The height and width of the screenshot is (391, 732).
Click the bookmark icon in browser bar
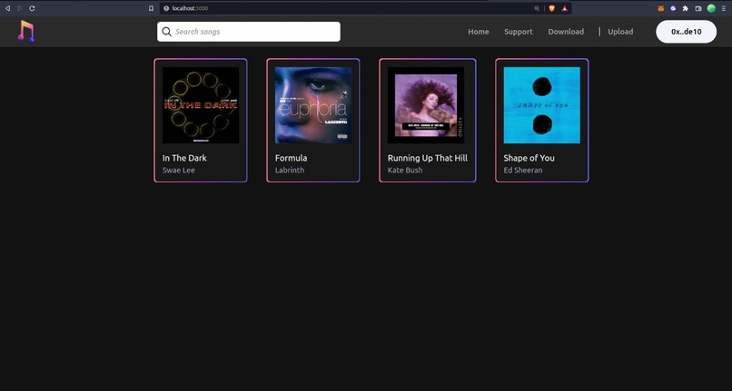click(151, 8)
